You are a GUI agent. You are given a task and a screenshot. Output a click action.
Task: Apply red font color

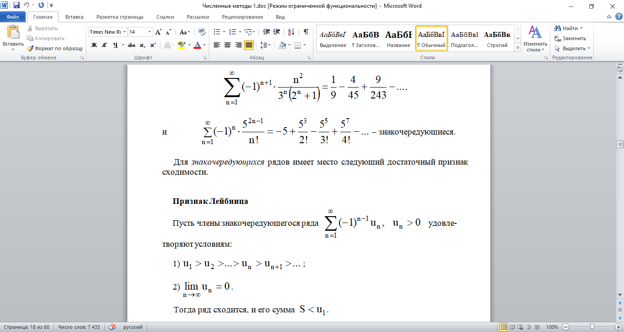(x=197, y=45)
